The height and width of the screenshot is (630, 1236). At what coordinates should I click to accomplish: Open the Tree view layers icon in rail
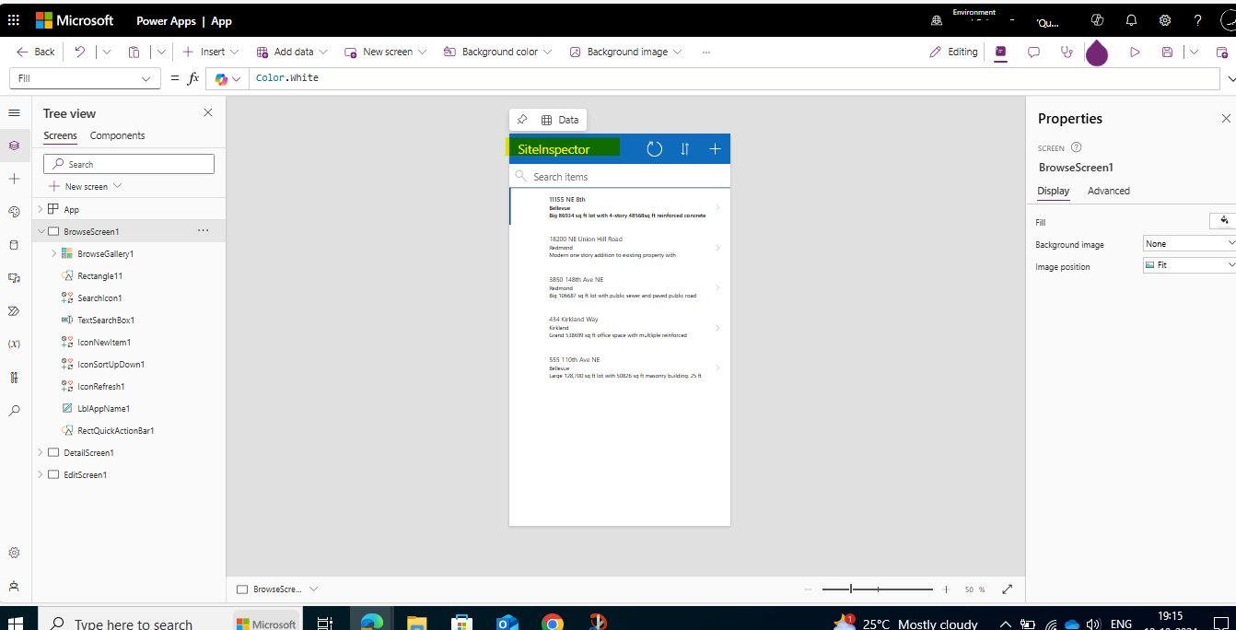pyautogui.click(x=14, y=146)
